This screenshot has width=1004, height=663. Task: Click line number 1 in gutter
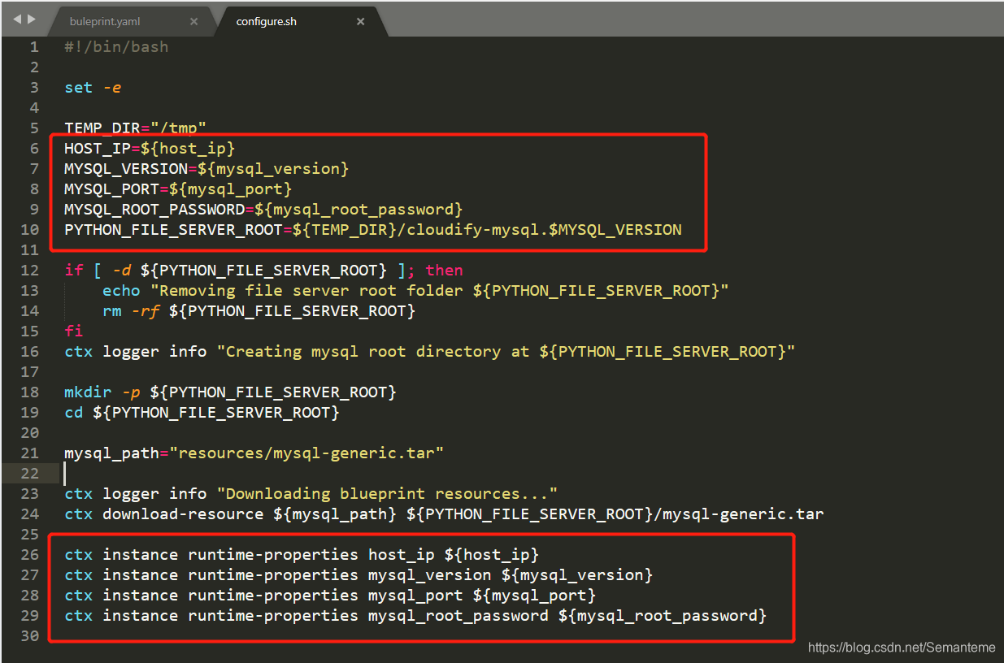(x=34, y=47)
